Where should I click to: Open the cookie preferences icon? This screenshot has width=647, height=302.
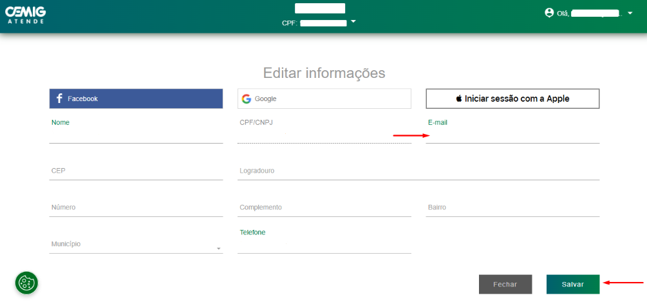[26, 282]
